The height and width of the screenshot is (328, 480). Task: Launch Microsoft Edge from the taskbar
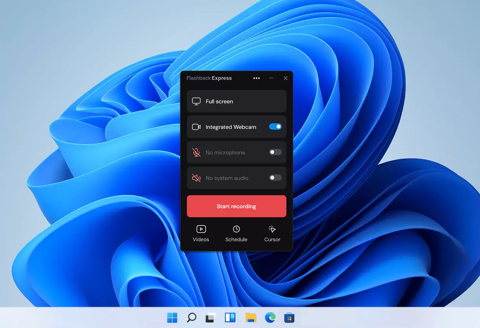click(270, 318)
